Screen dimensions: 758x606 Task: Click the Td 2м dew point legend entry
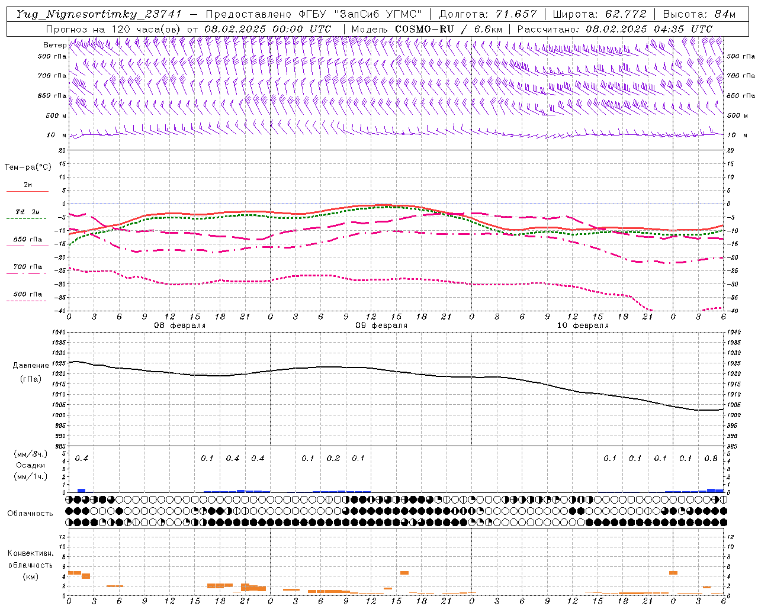27,212
